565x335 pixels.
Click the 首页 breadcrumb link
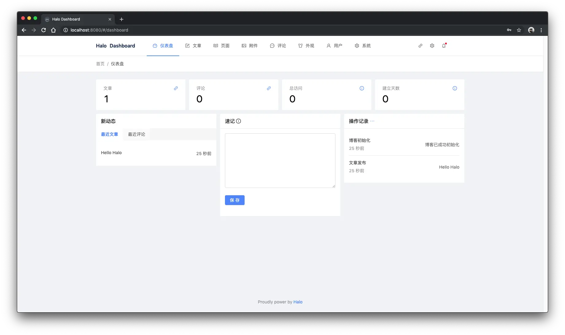100,64
